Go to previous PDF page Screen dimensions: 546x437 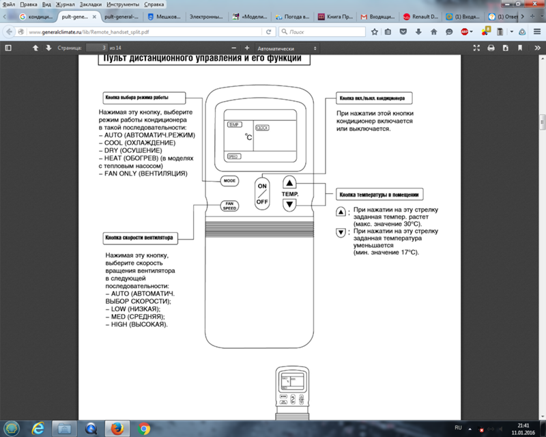coord(35,48)
